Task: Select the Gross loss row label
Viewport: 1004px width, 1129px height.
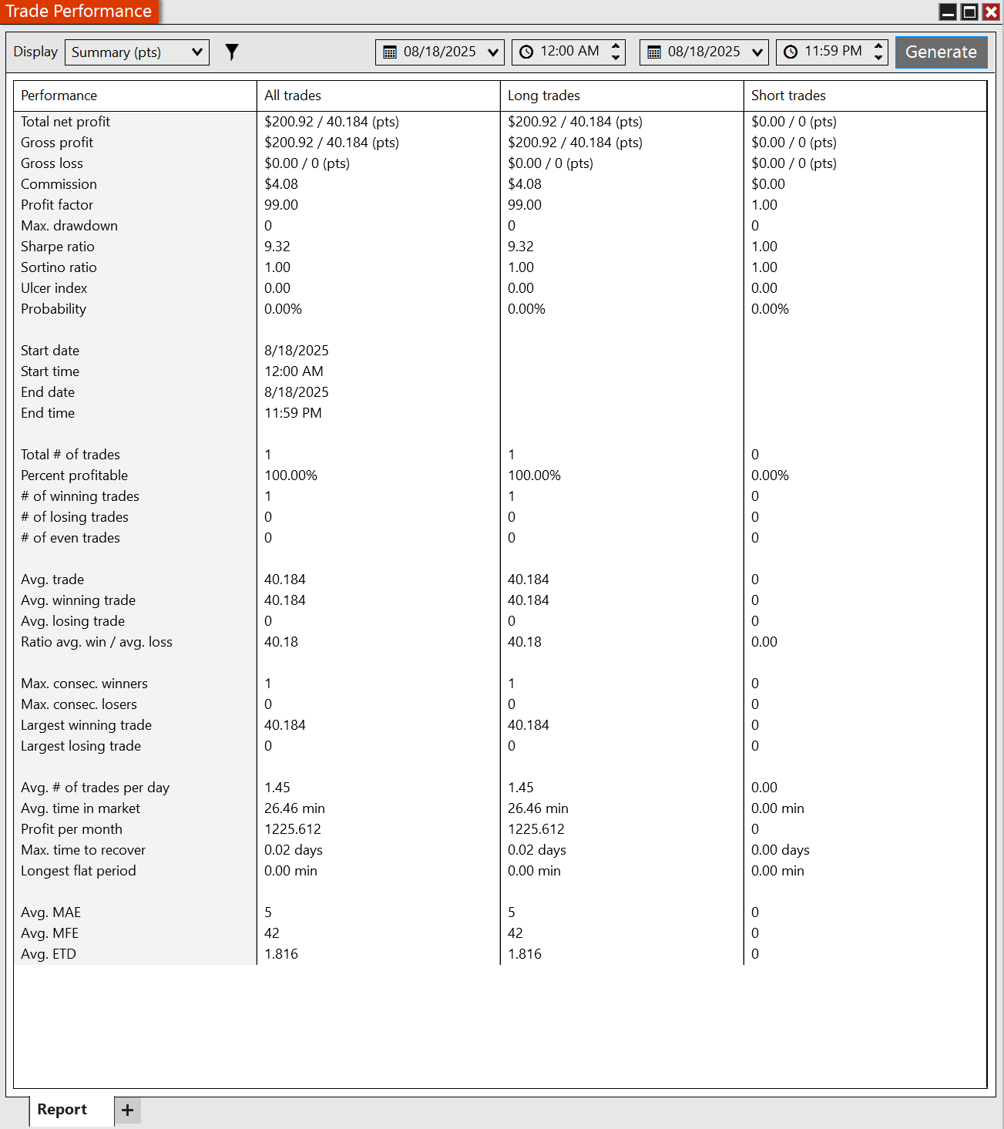Action: [x=52, y=163]
